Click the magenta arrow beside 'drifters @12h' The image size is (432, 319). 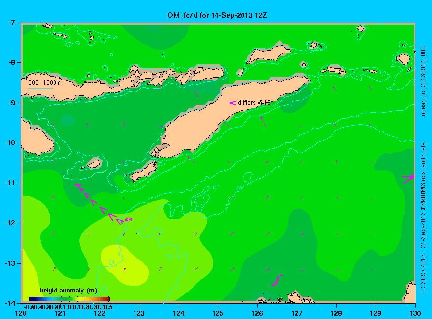point(233,103)
